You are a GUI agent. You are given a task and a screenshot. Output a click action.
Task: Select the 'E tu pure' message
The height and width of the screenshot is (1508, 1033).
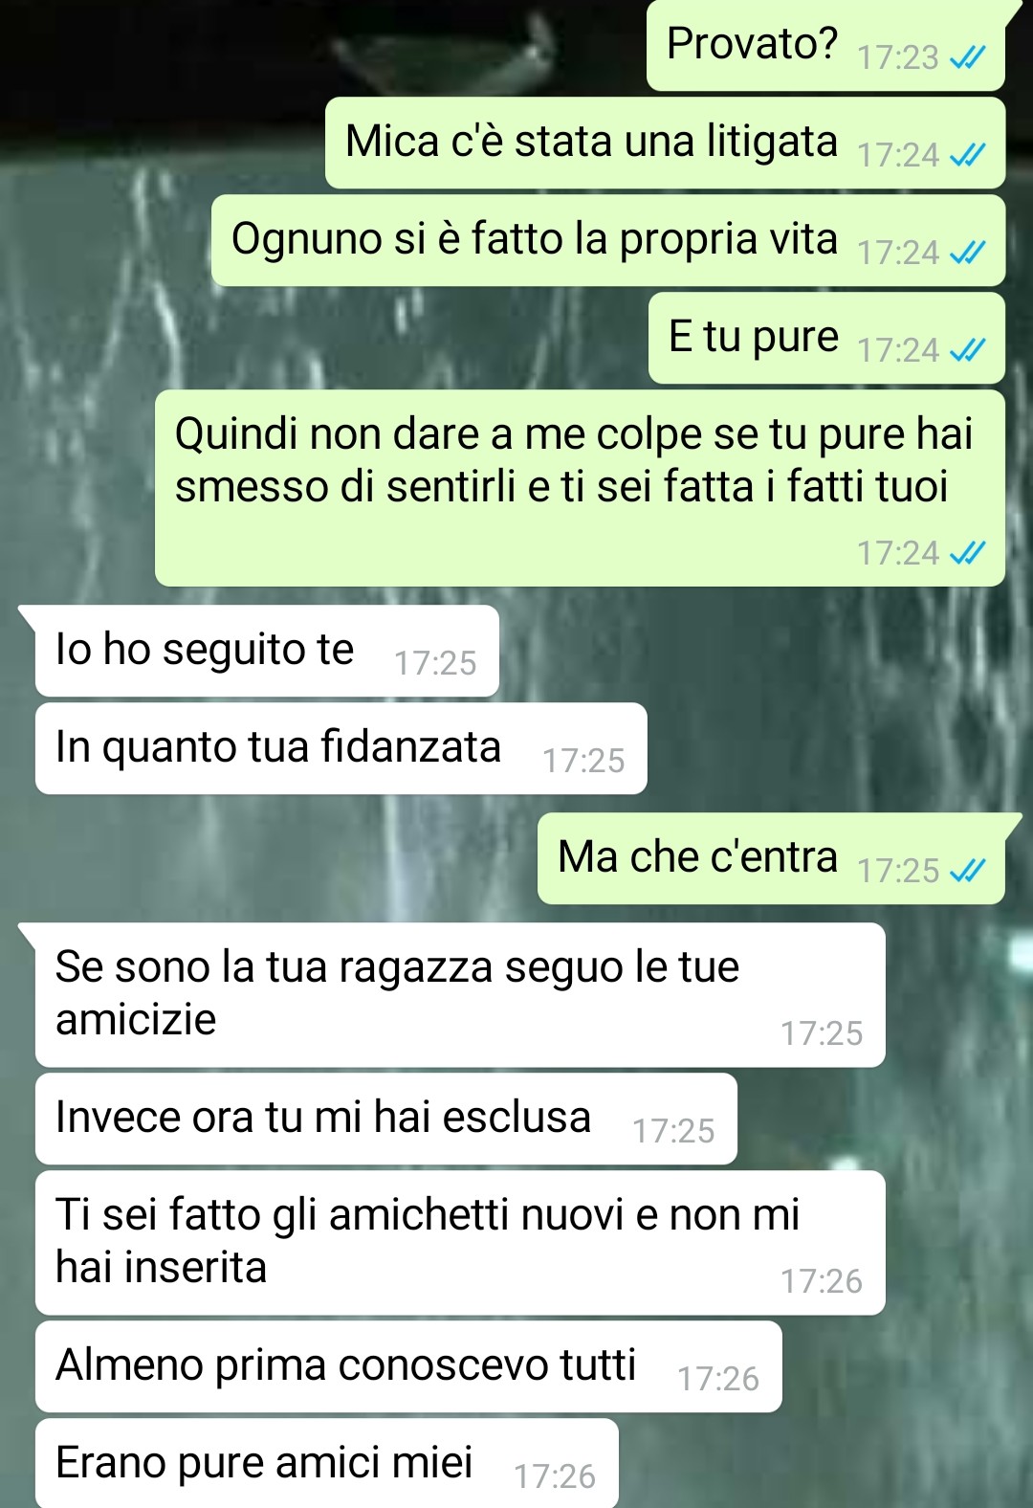[826, 338]
